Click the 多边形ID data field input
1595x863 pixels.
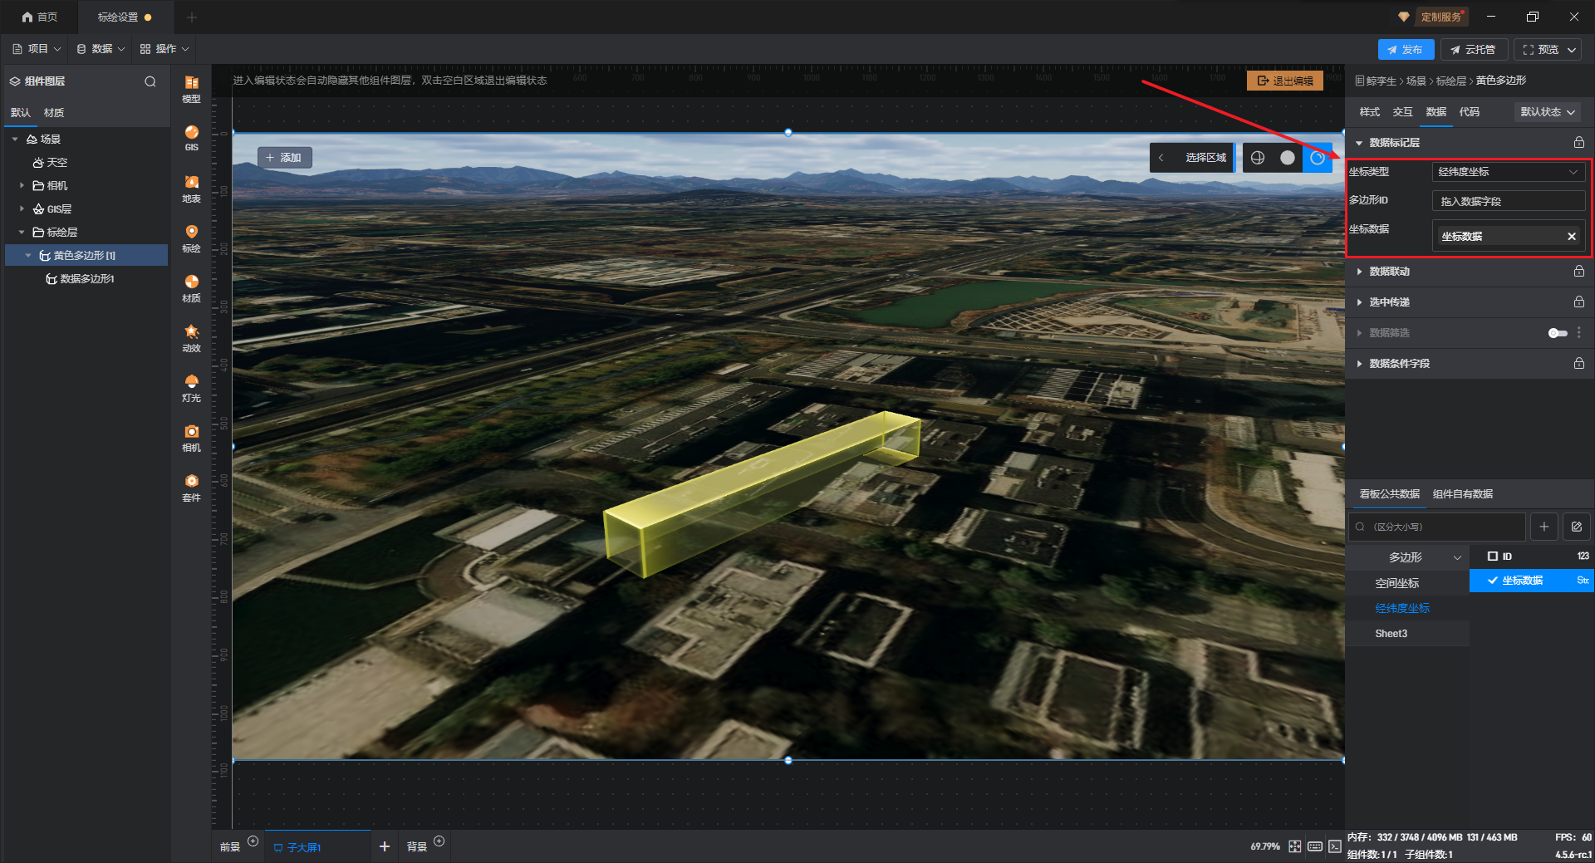point(1508,201)
